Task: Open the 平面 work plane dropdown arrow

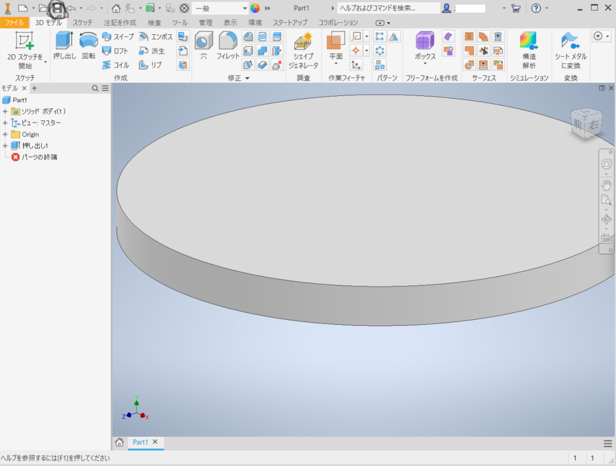Action: [336, 64]
